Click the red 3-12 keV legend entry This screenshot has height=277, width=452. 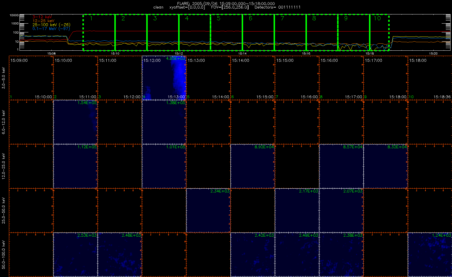(x=42, y=17)
